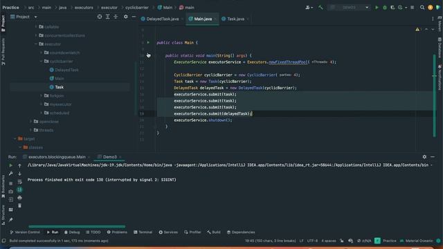The width and height of the screenshot is (443, 249).
Task: Expand the threads folder
Action: [x=30, y=130]
